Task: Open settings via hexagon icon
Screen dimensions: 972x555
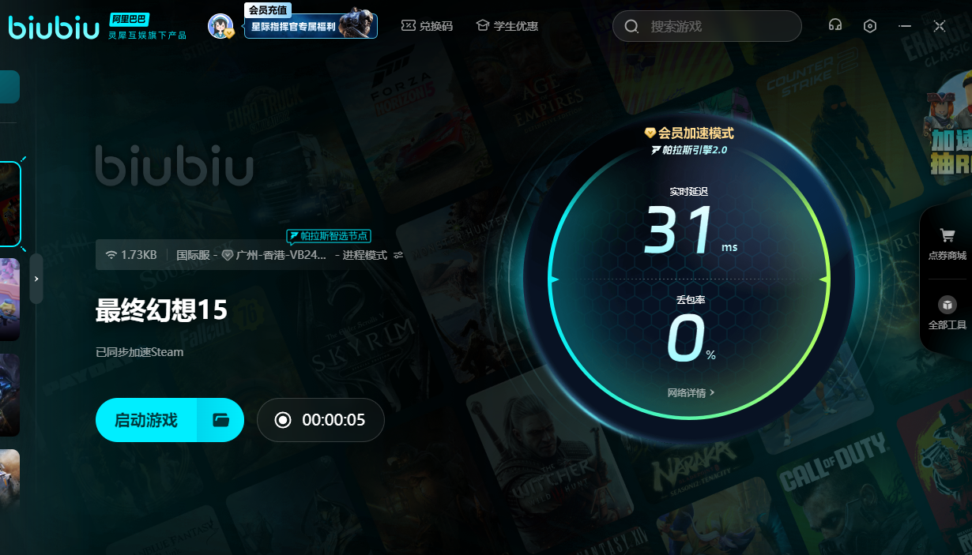Action: coord(870,26)
